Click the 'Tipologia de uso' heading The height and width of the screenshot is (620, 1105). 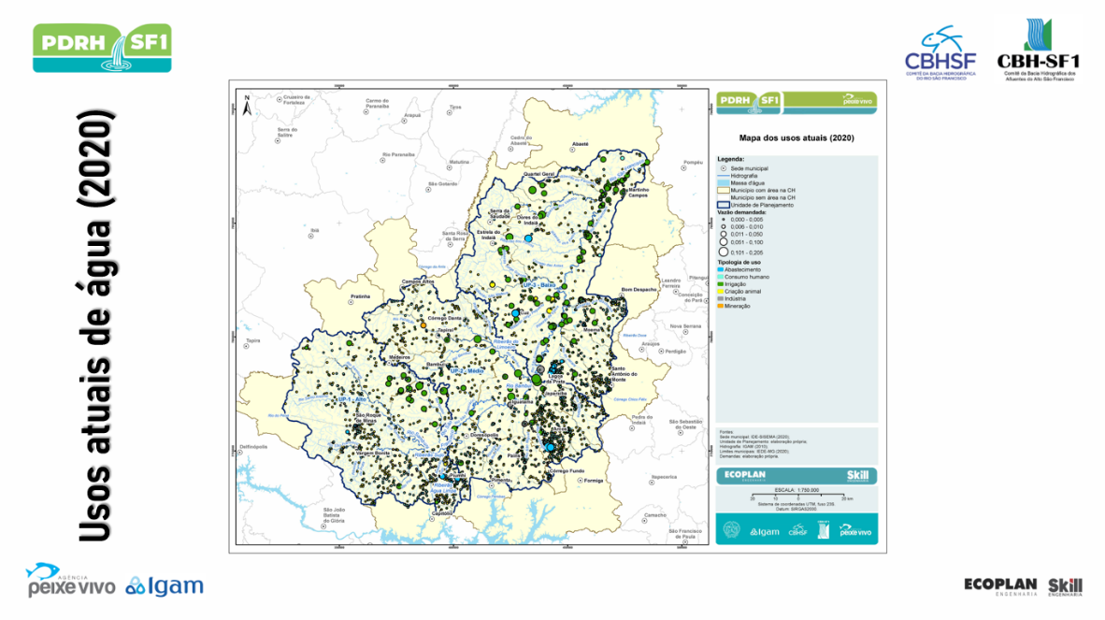[x=739, y=262]
